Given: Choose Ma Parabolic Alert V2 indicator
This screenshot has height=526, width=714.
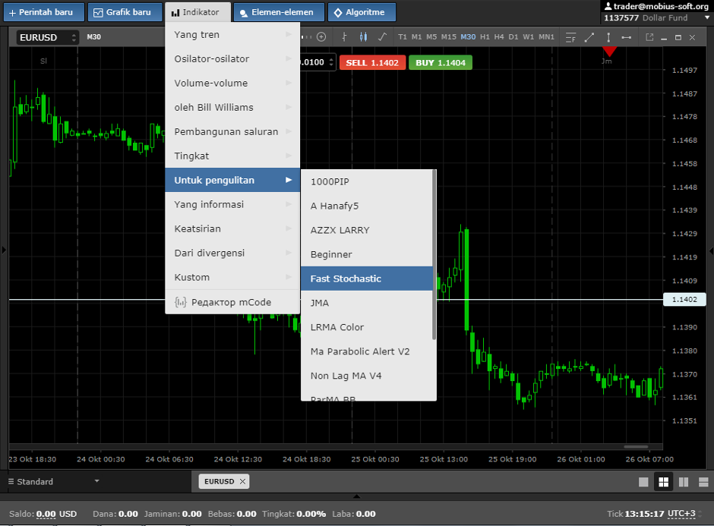Looking at the screenshot, I should pyautogui.click(x=367, y=351).
